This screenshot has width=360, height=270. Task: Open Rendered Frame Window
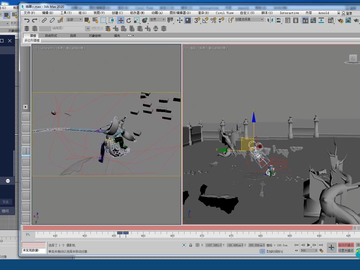(348, 20)
